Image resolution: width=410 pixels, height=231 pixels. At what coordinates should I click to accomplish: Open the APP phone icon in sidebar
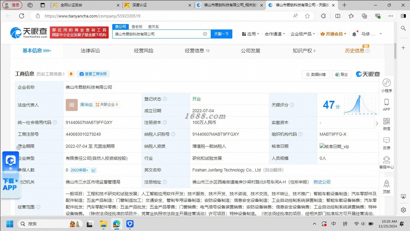[387, 102]
